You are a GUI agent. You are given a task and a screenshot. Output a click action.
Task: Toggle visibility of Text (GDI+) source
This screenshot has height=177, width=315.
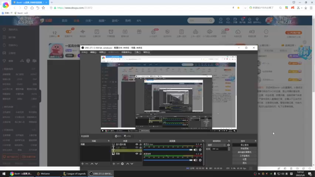(137, 147)
